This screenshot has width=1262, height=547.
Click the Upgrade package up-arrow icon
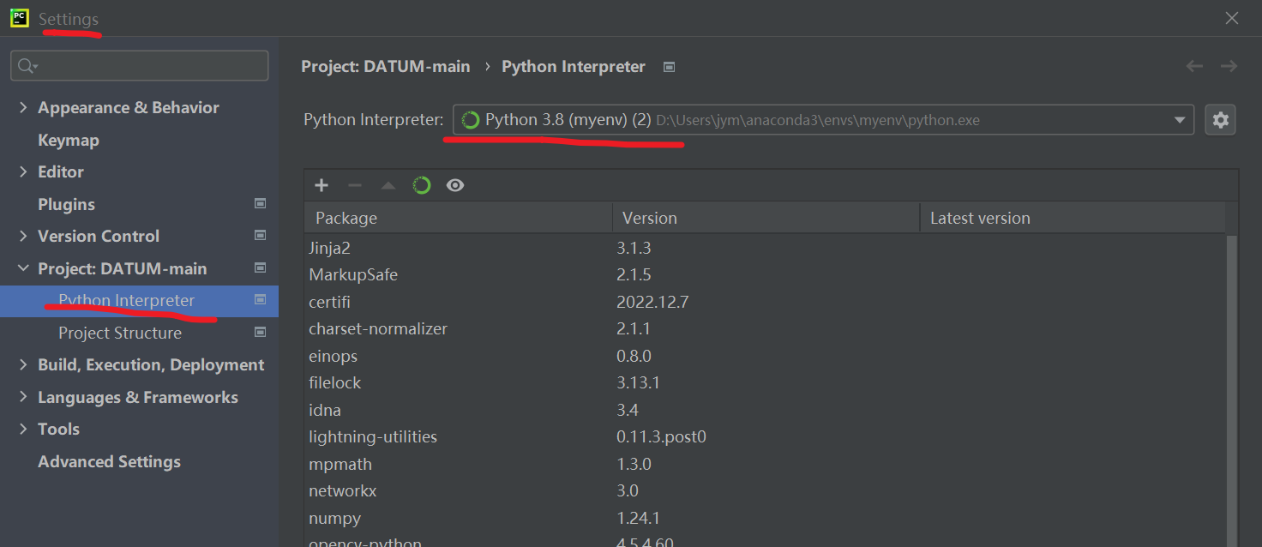388,185
